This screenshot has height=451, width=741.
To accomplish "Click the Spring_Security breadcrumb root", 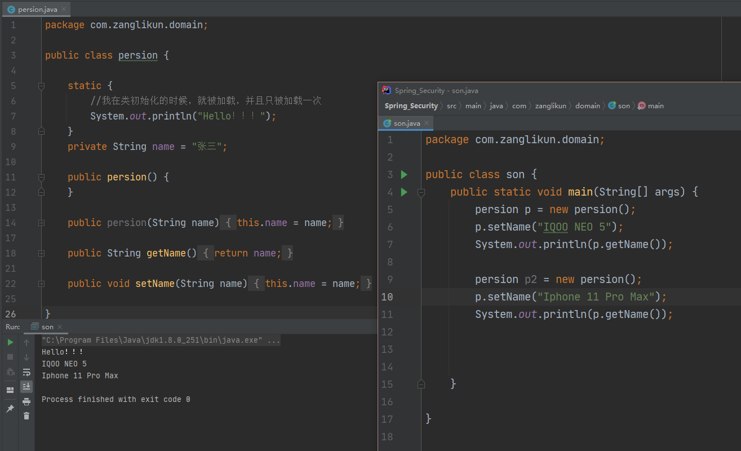I will 411,106.
